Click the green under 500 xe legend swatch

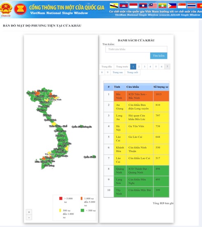click(x=82, y=211)
